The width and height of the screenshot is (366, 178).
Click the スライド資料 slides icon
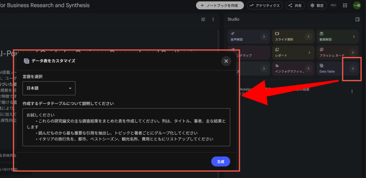point(277,34)
